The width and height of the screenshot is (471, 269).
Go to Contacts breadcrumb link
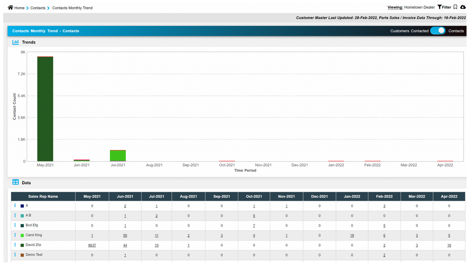tap(38, 8)
